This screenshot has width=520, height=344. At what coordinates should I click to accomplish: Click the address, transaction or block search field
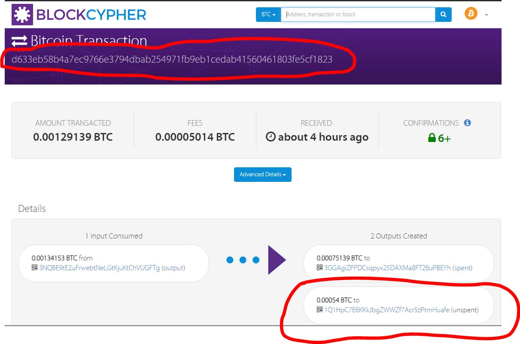coord(358,15)
